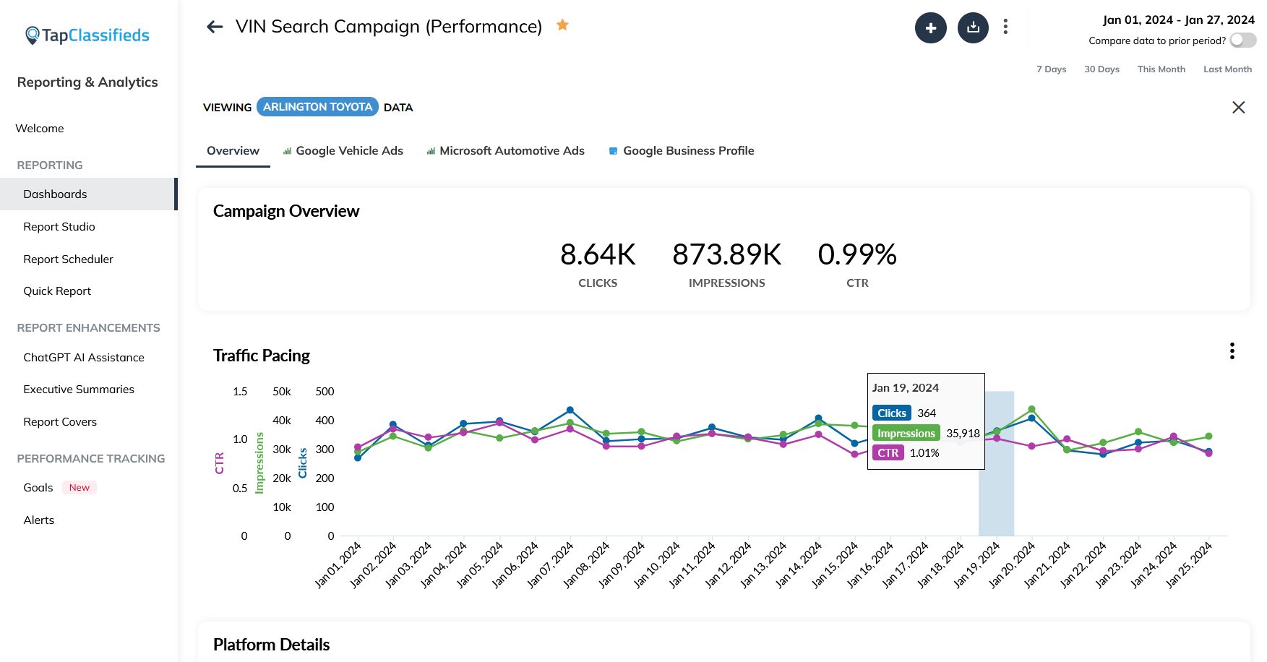
Task: Open the date range Jan 01 - Jan 27
Action: [1178, 20]
